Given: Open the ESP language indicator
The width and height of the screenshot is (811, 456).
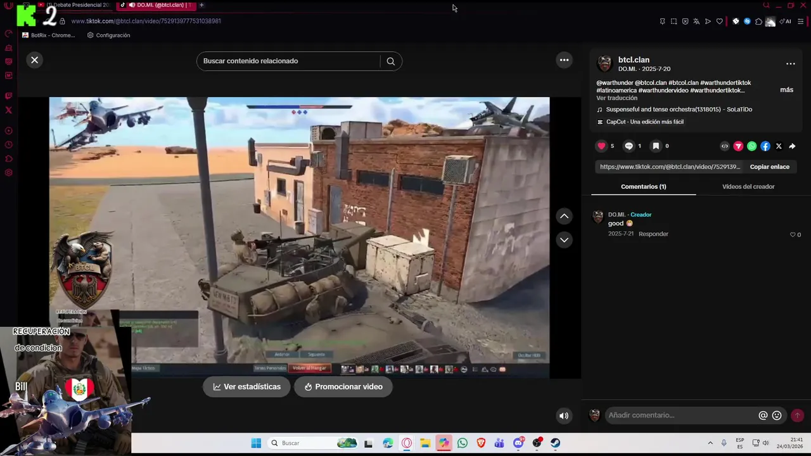Looking at the screenshot, I should (740, 443).
